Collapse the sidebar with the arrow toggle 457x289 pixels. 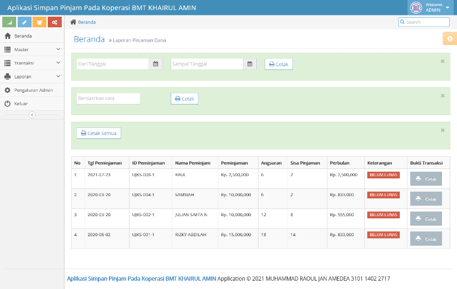(32, 115)
